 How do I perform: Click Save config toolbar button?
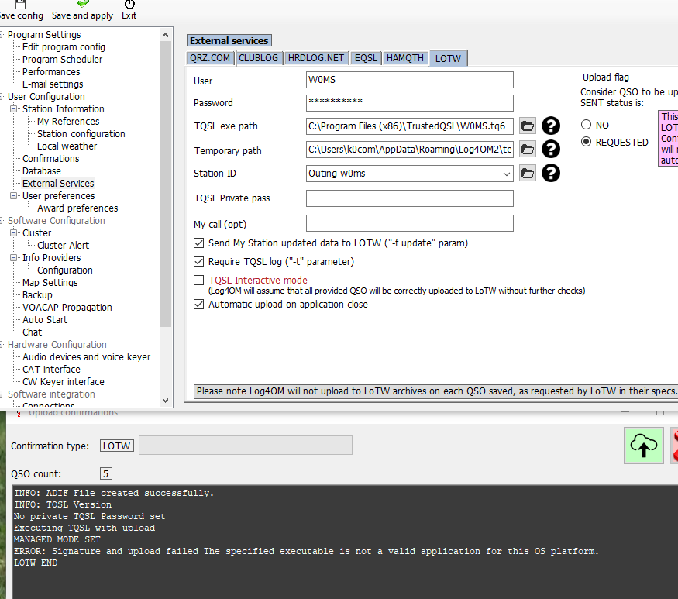pyautogui.click(x=21, y=10)
